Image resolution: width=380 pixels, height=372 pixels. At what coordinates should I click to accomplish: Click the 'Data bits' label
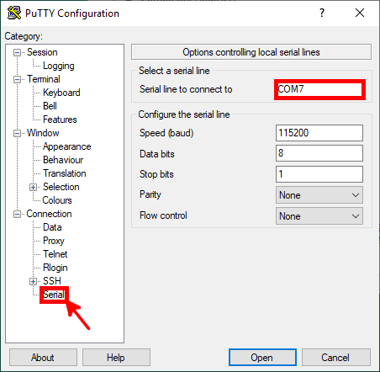(x=157, y=154)
